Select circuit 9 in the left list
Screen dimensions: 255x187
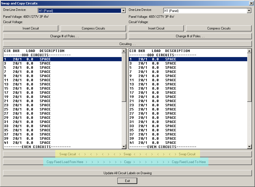[x=62, y=76]
